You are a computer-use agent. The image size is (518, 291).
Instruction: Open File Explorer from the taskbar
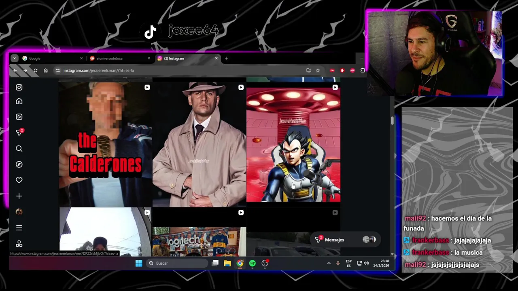coord(227,263)
